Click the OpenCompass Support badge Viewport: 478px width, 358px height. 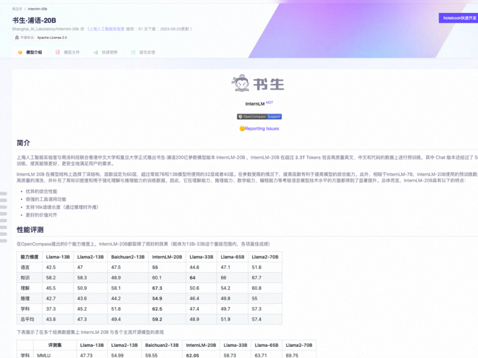coord(259,117)
